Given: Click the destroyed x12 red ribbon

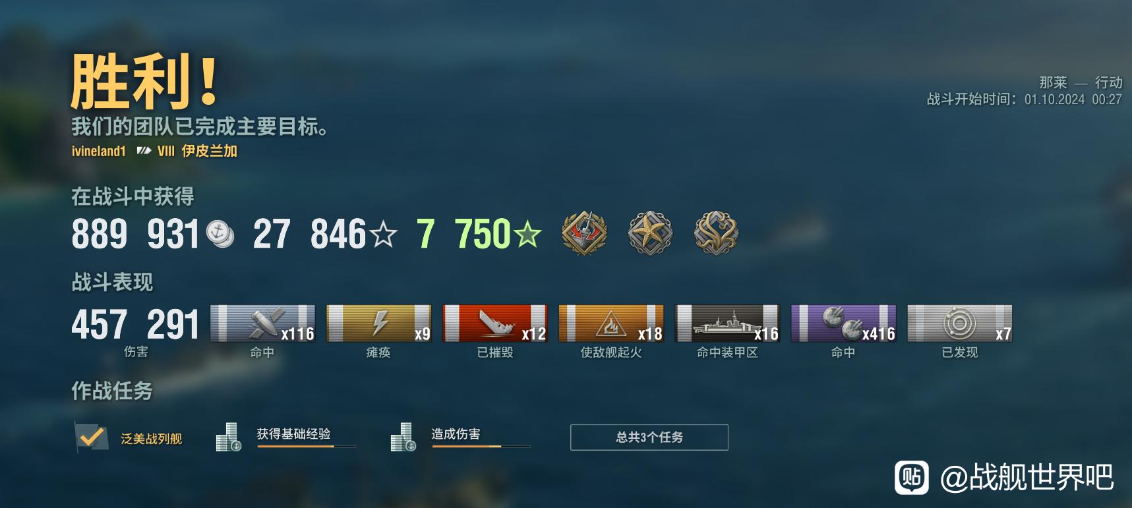Looking at the screenshot, I should tap(495, 324).
